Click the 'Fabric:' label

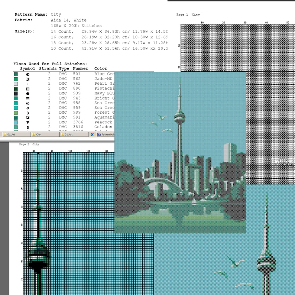click(23, 20)
